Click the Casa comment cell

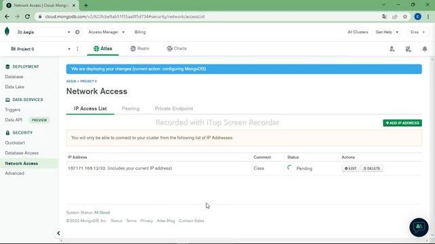click(258, 168)
